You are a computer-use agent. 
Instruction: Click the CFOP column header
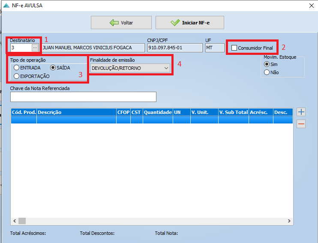(123, 112)
